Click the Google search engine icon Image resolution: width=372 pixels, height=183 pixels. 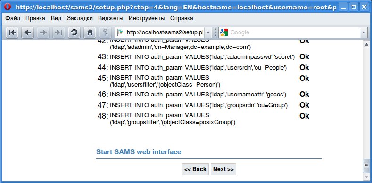coord(224,32)
